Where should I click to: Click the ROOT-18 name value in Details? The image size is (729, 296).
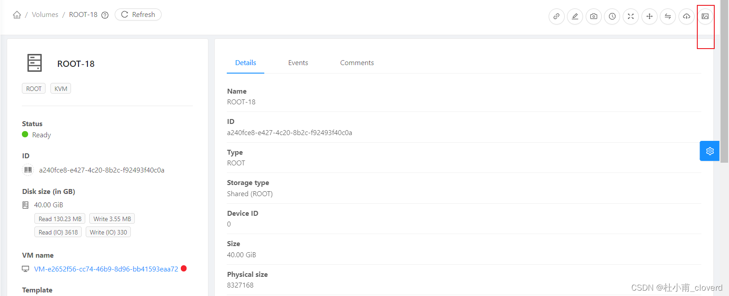242,102
